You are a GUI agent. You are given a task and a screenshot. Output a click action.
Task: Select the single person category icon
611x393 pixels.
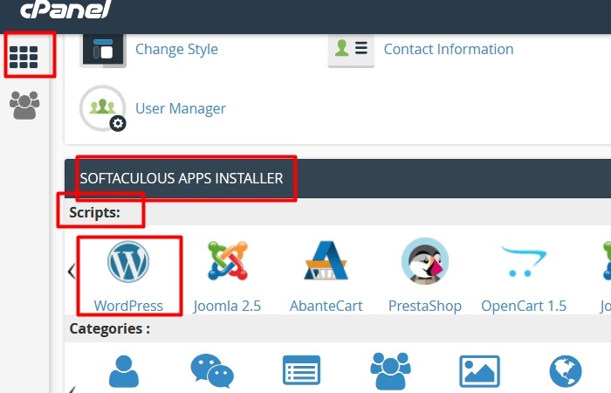coord(124,371)
